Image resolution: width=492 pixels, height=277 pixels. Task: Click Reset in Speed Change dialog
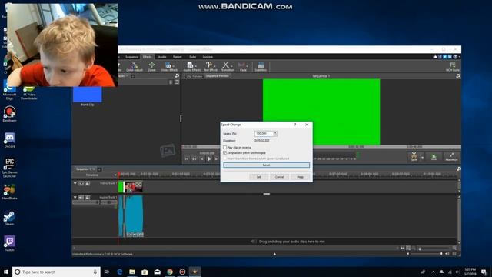267,165
